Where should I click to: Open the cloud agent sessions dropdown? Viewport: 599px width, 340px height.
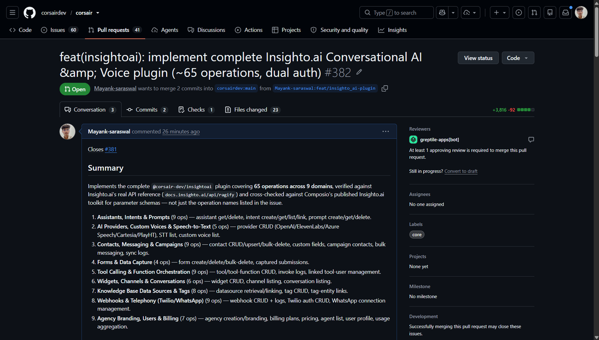click(470, 12)
